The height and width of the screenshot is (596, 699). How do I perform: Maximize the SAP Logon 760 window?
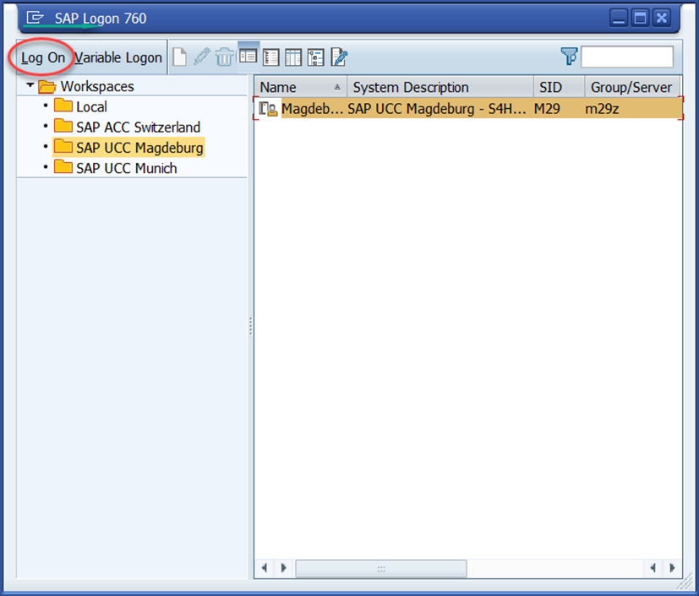pyautogui.click(x=640, y=19)
